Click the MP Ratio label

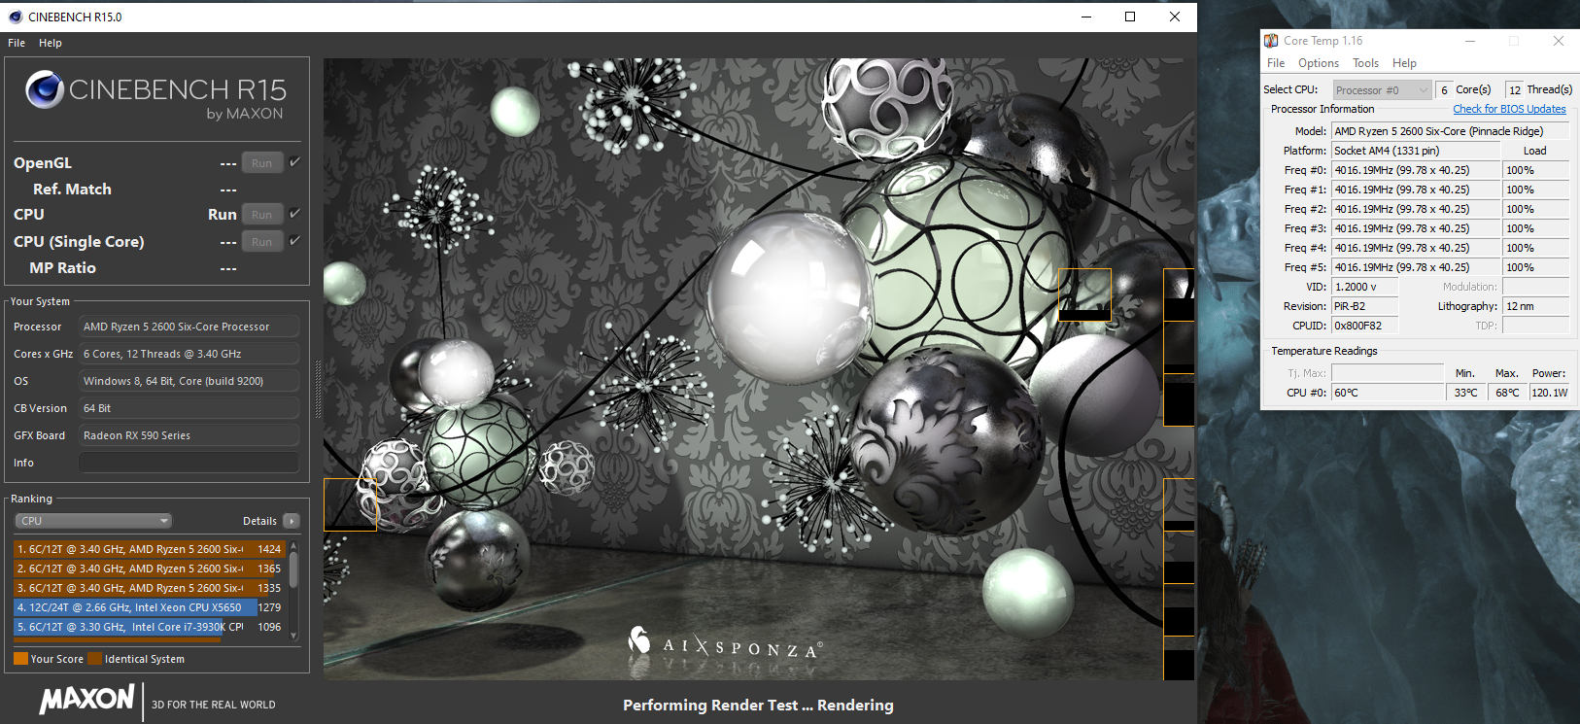[x=62, y=268]
